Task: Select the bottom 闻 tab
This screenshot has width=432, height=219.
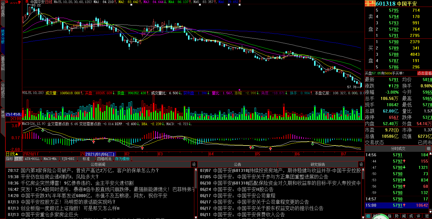Action: pyautogui.click(x=404, y=216)
